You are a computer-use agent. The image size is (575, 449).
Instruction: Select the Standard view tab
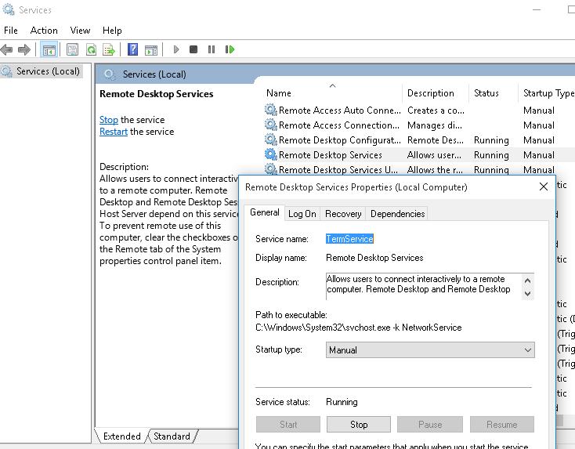(172, 436)
